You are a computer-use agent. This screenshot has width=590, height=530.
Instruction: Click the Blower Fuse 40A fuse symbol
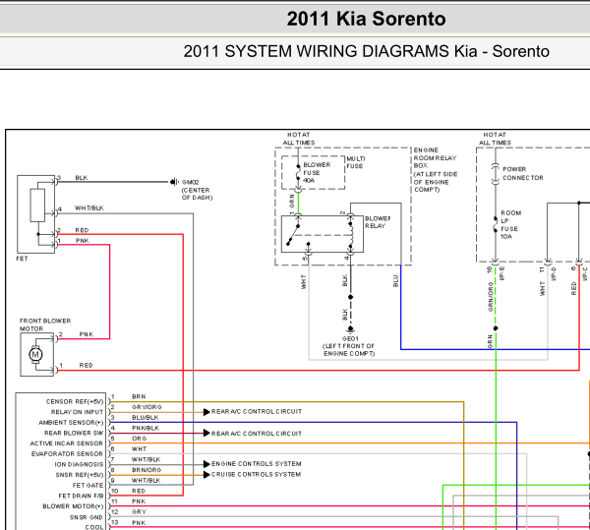(x=298, y=172)
